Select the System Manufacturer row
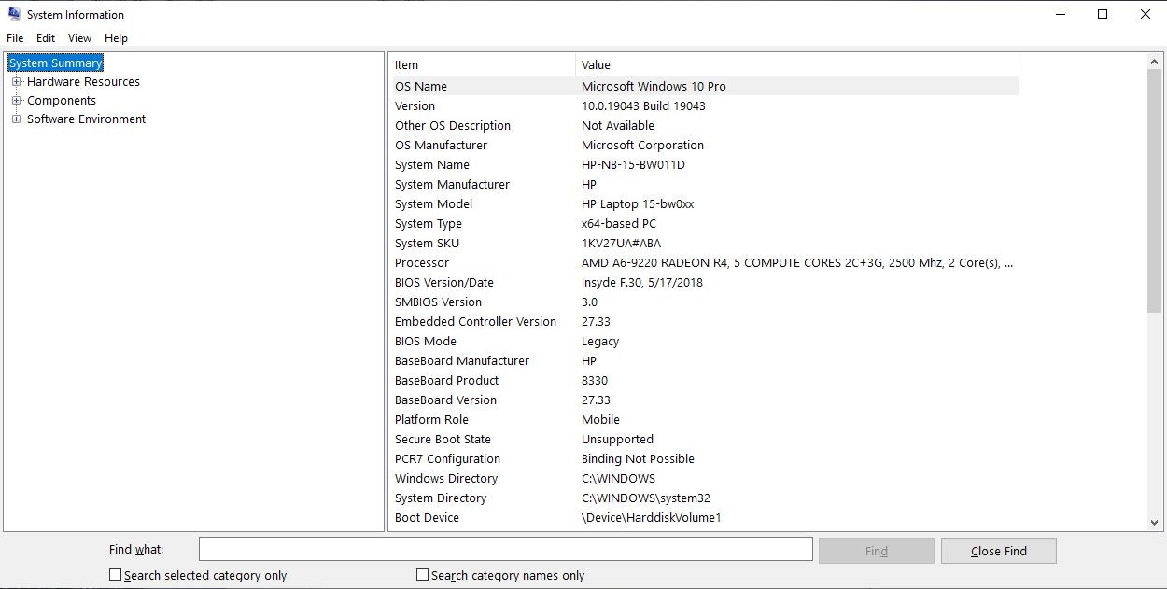 click(704, 184)
